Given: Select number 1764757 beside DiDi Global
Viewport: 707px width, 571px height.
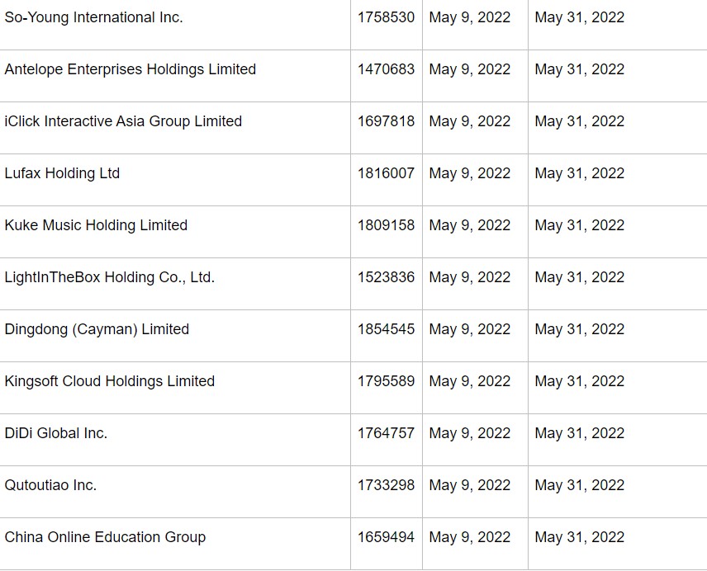Looking at the screenshot, I should [x=386, y=433].
